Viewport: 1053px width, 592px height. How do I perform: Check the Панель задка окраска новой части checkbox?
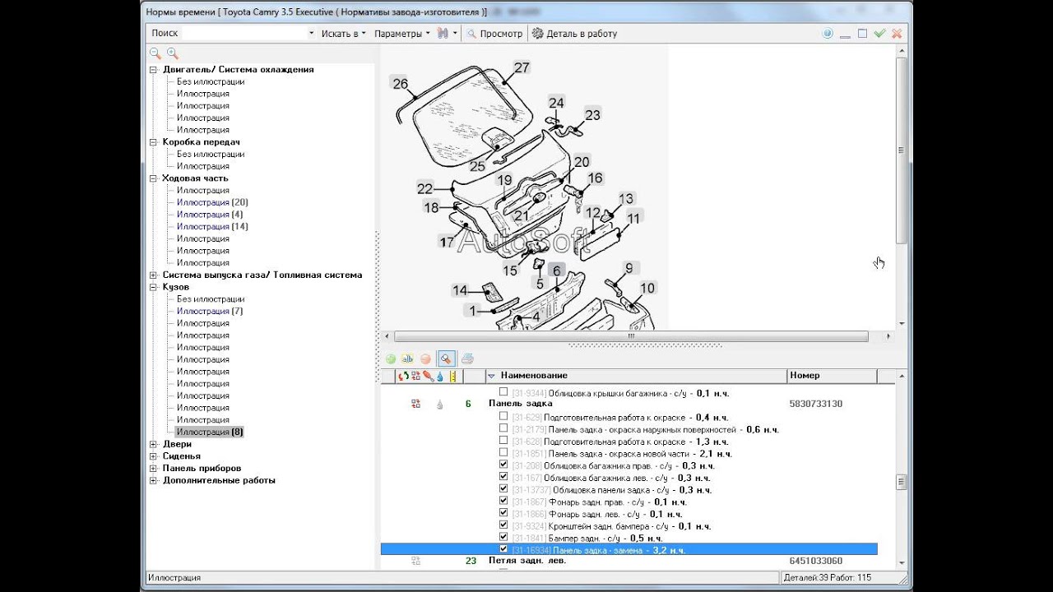coord(503,452)
